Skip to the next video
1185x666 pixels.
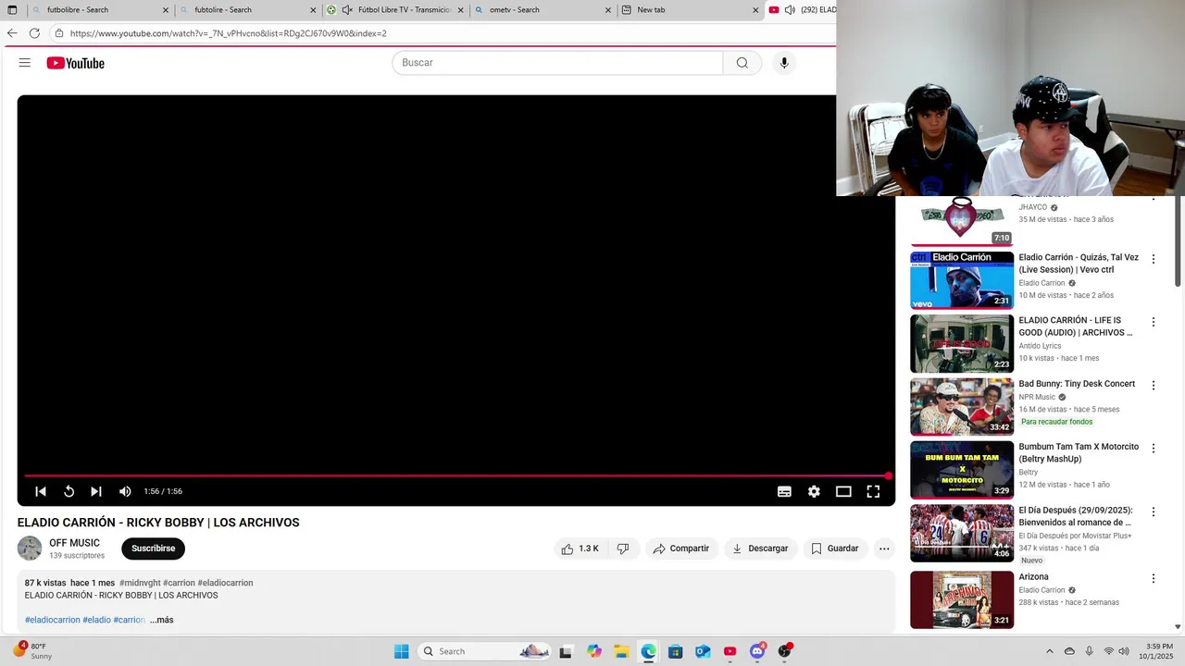[95, 491]
